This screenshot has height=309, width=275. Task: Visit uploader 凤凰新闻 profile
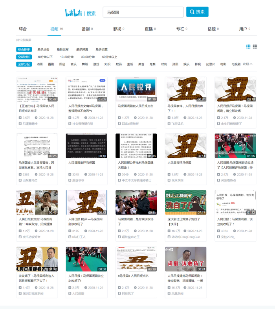tap(177, 293)
